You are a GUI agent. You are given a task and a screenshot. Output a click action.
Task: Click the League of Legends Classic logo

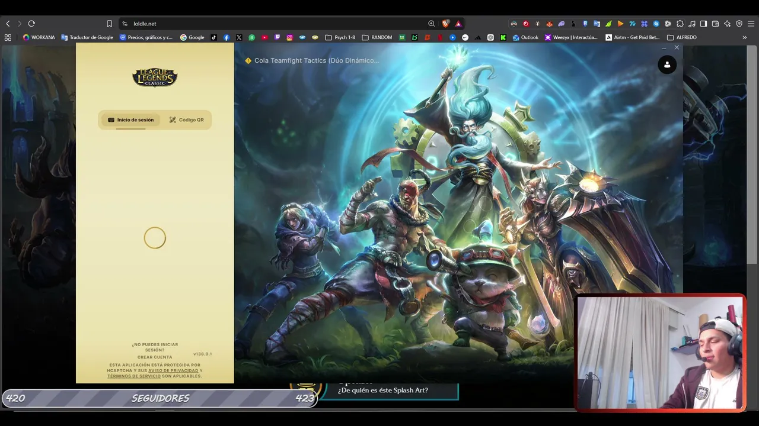[155, 78]
